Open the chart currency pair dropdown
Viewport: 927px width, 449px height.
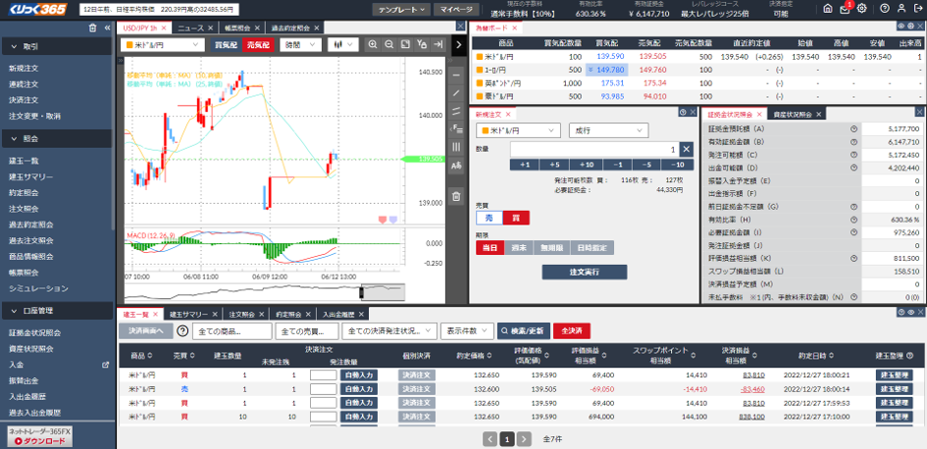[162, 44]
